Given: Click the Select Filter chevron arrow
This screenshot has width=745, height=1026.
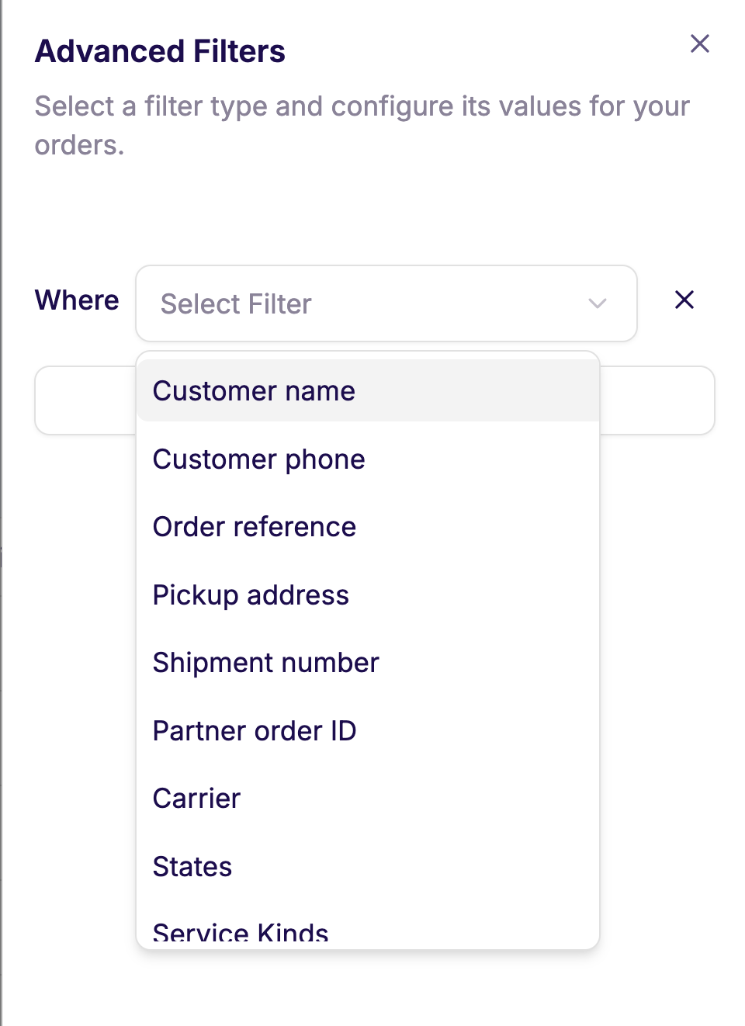Looking at the screenshot, I should [x=596, y=303].
